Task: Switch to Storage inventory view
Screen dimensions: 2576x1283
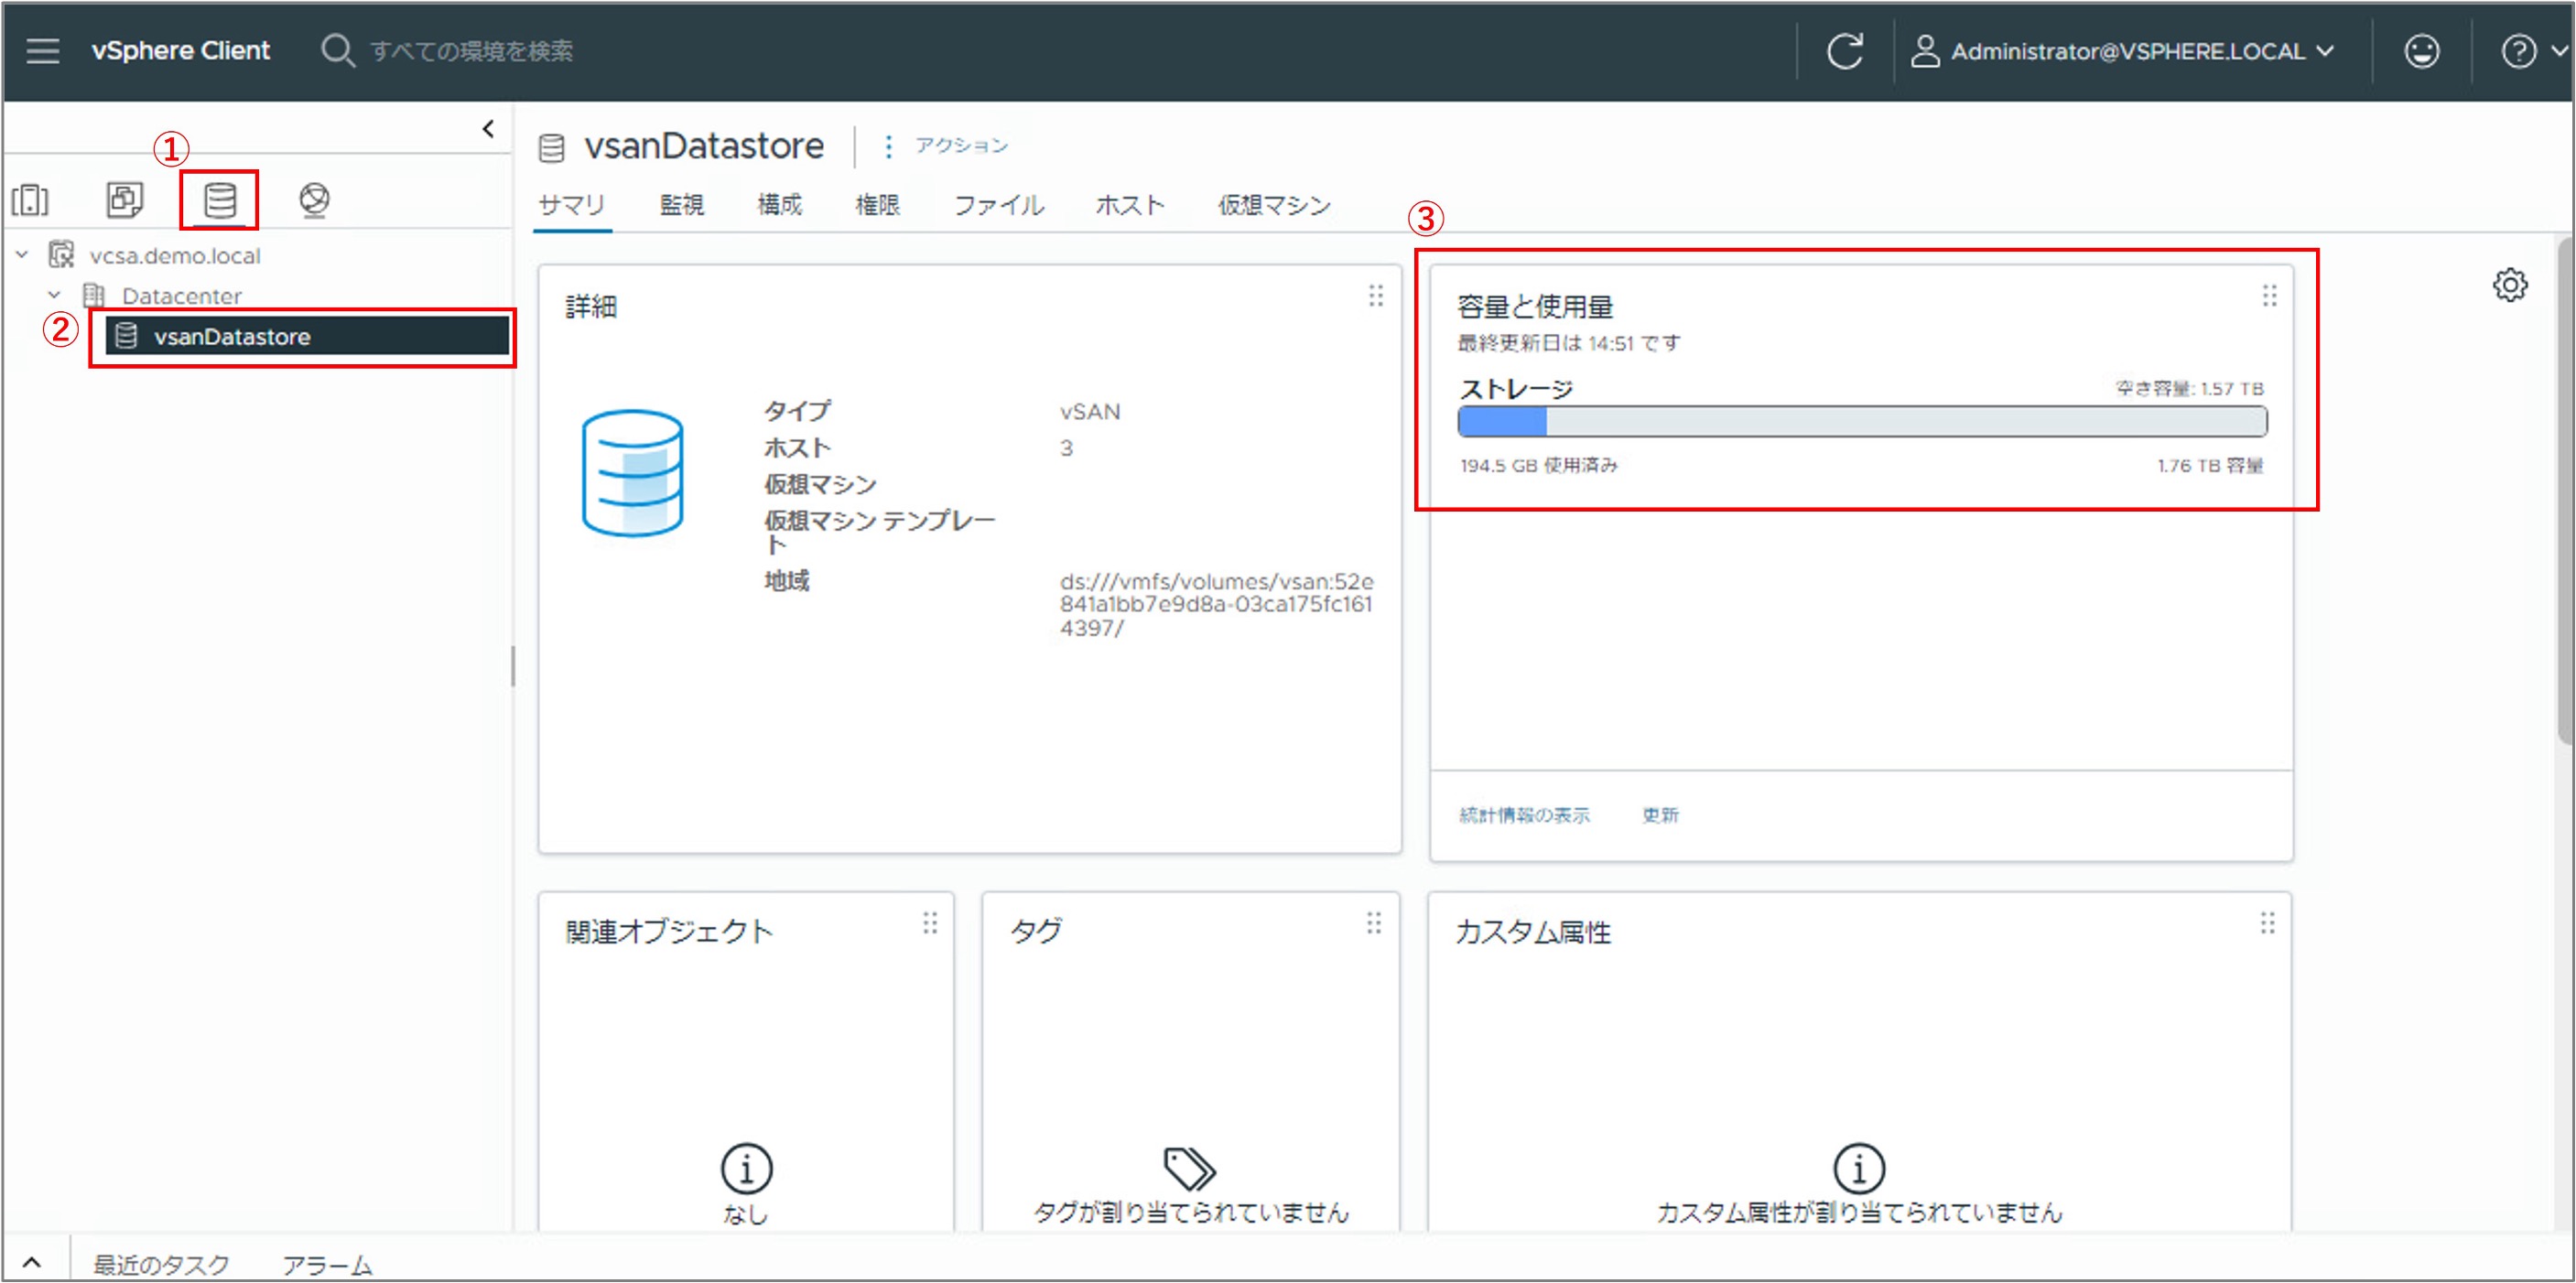Action: pos(220,200)
